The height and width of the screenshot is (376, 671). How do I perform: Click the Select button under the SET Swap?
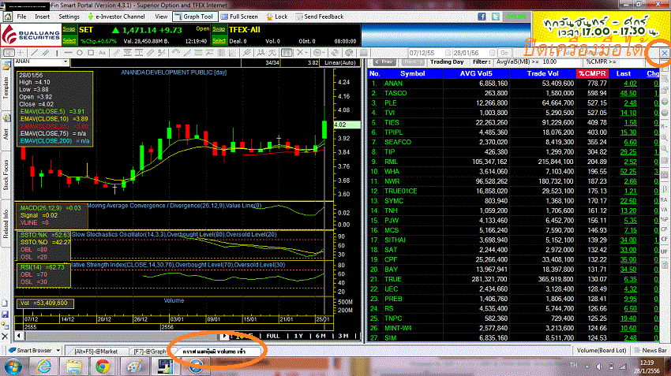[69, 40]
